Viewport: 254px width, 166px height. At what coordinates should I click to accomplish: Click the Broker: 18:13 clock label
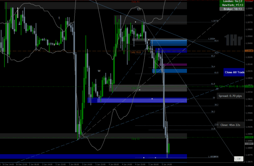tap(232, 9)
